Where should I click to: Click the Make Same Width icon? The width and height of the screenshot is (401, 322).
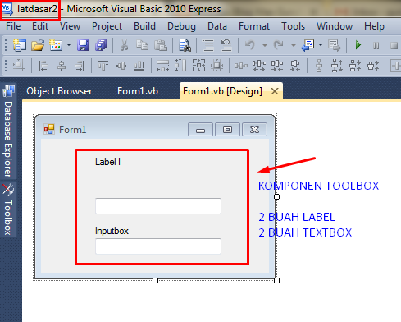click(162, 66)
